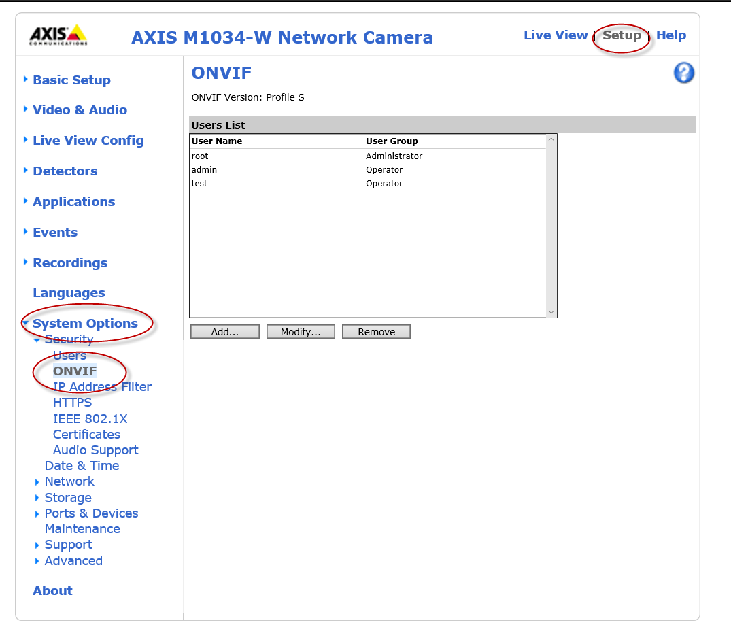Expand the Support submenu arrow
This screenshot has width=731, height=644.
(x=37, y=545)
